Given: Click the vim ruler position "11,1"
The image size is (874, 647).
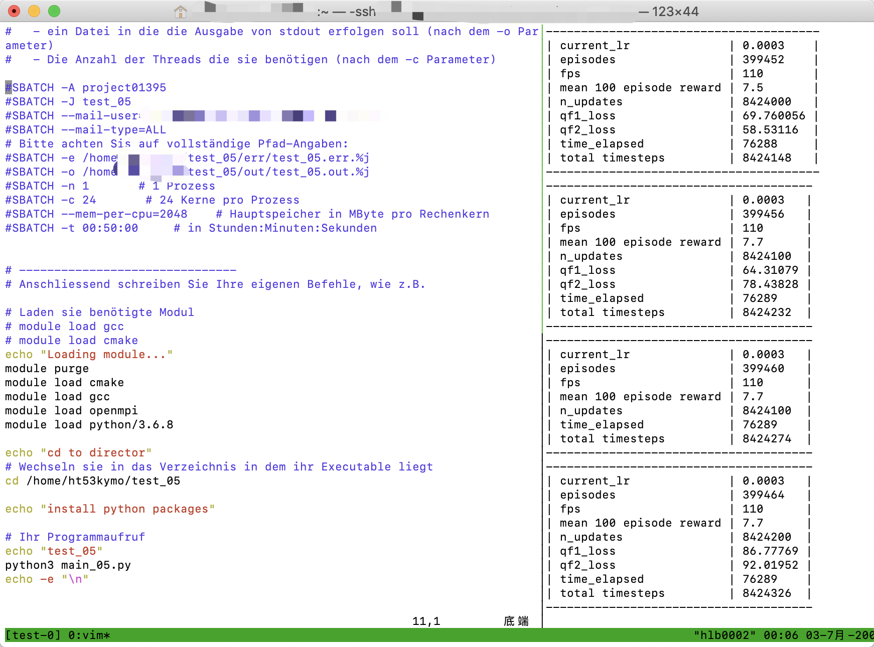Looking at the screenshot, I should point(426,621).
